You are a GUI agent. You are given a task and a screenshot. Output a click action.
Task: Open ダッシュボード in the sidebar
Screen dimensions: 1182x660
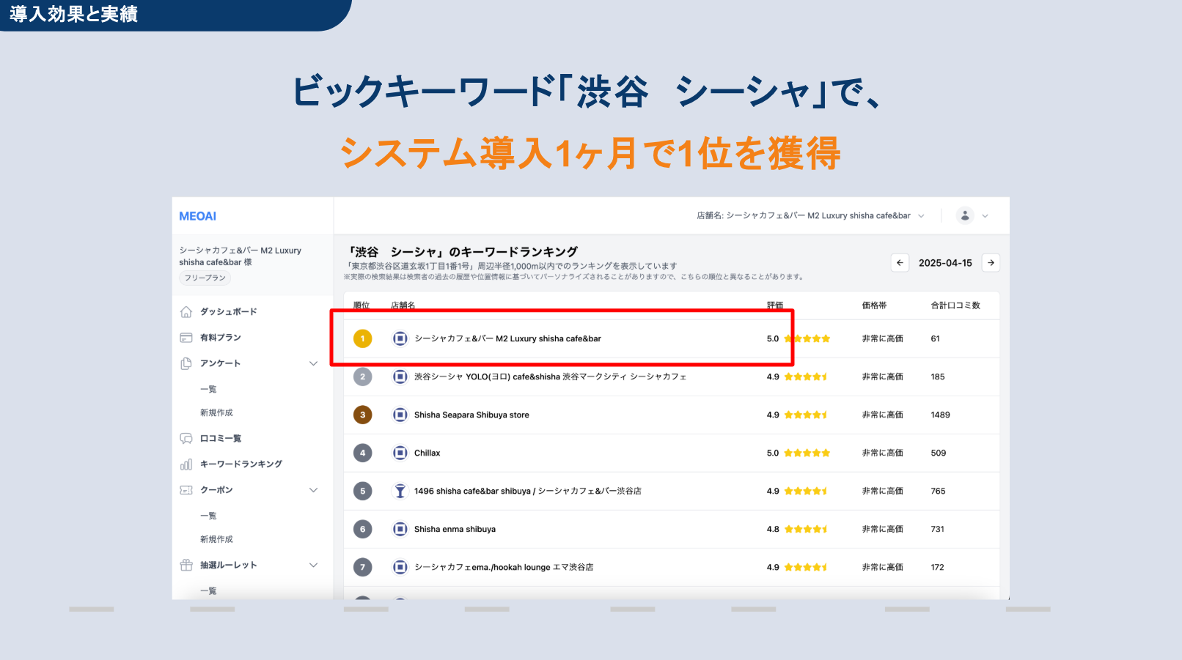coord(229,312)
